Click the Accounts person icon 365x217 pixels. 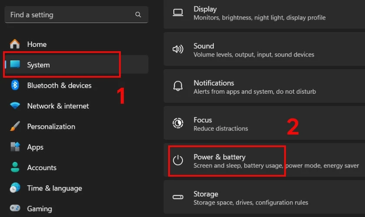[15, 167]
